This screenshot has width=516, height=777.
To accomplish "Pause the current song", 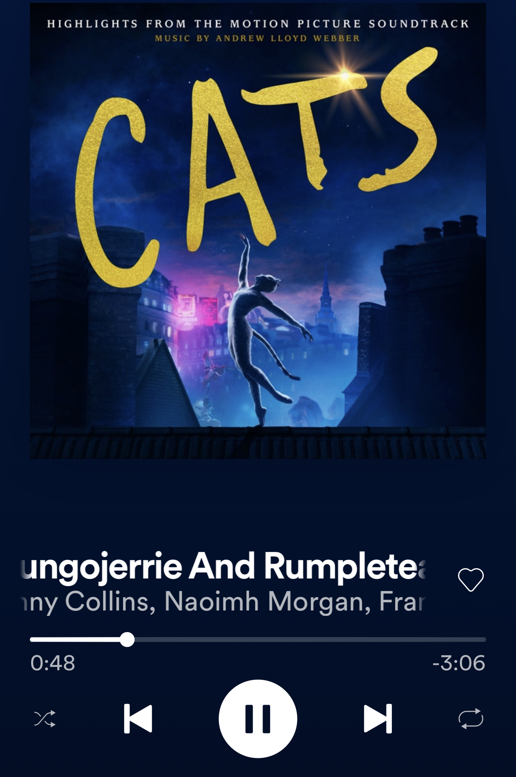I will pos(258,718).
